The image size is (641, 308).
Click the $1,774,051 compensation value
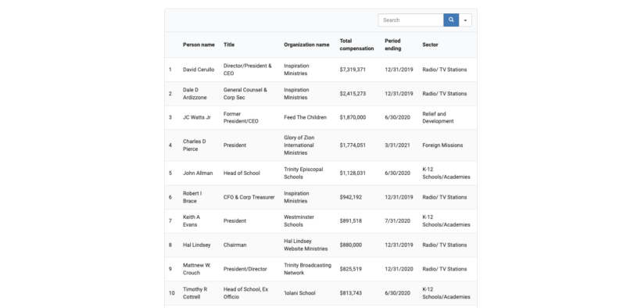[x=353, y=145]
